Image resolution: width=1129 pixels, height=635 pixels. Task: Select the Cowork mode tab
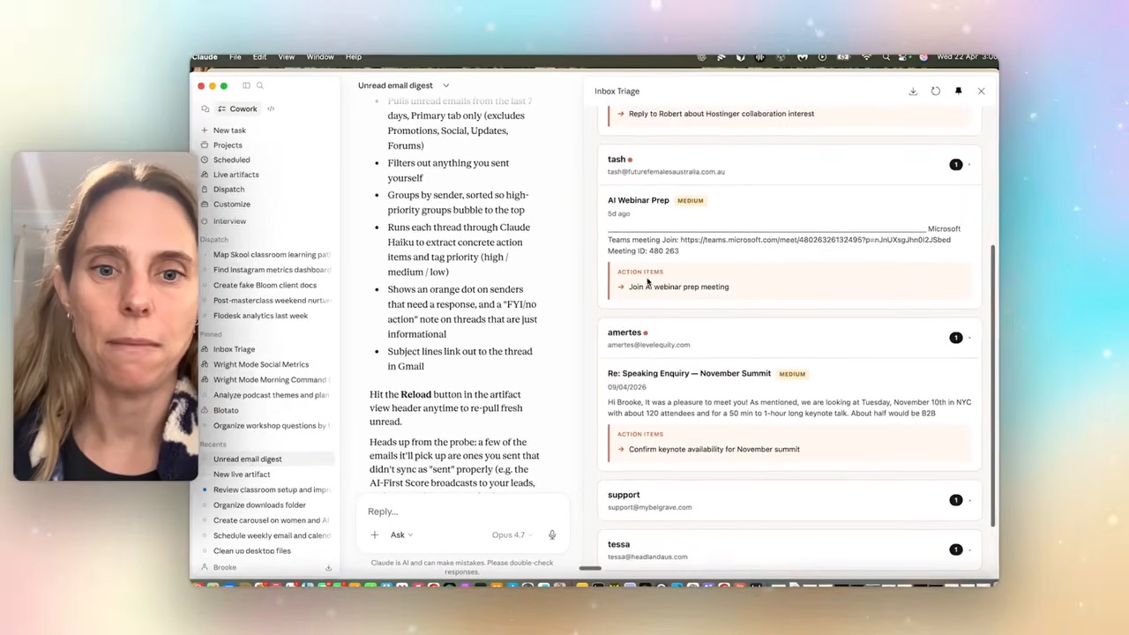coord(238,109)
